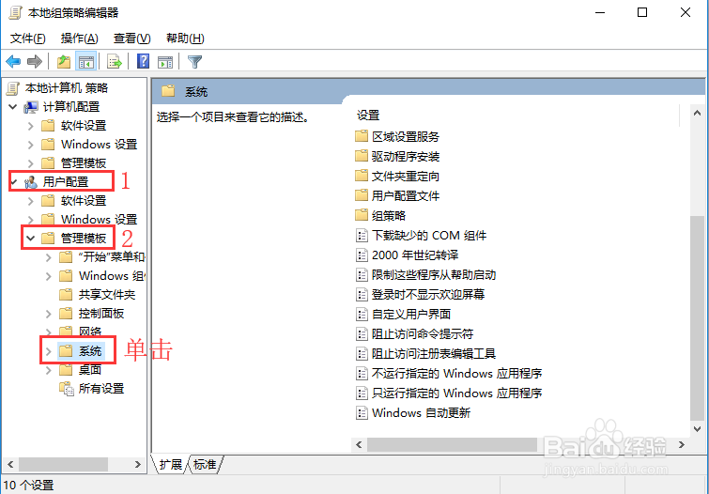Open the 驱动程序安装 folder

[x=405, y=157]
